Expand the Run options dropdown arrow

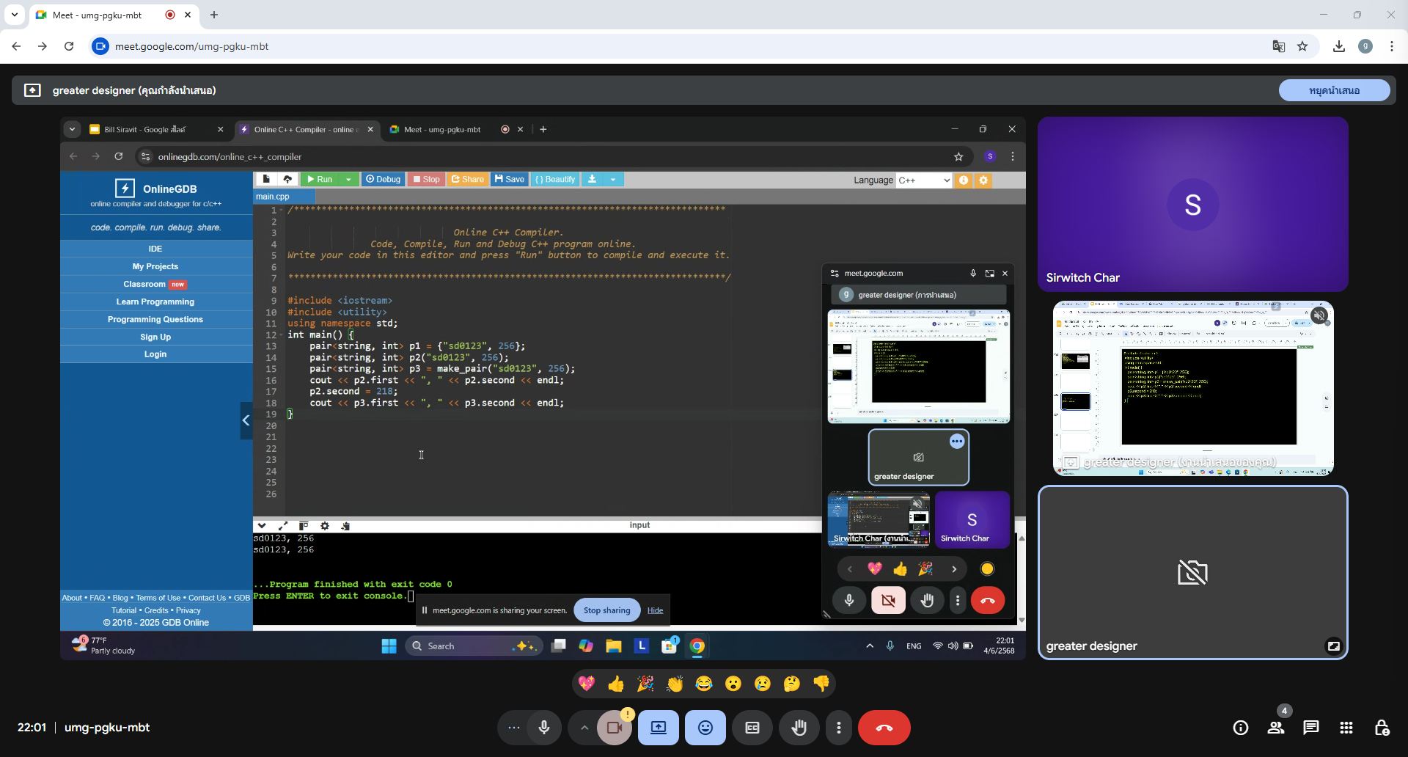pos(348,180)
